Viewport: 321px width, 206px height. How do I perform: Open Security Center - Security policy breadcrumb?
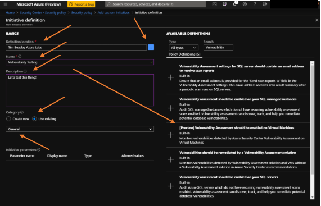(43, 13)
